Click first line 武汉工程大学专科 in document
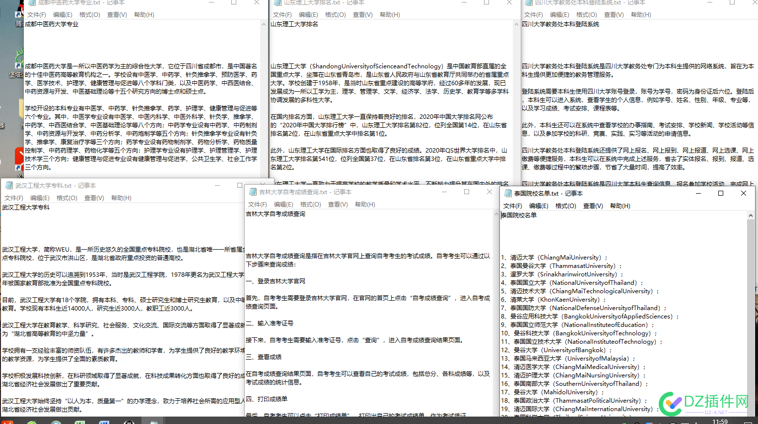Viewport: 758px width, 424px height. [x=26, y=208]
